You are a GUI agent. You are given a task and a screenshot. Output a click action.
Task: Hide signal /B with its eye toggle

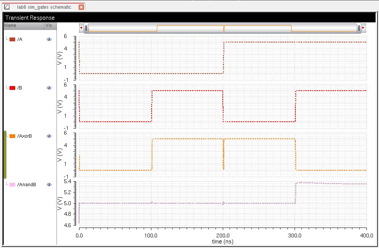tap(49, 88)
